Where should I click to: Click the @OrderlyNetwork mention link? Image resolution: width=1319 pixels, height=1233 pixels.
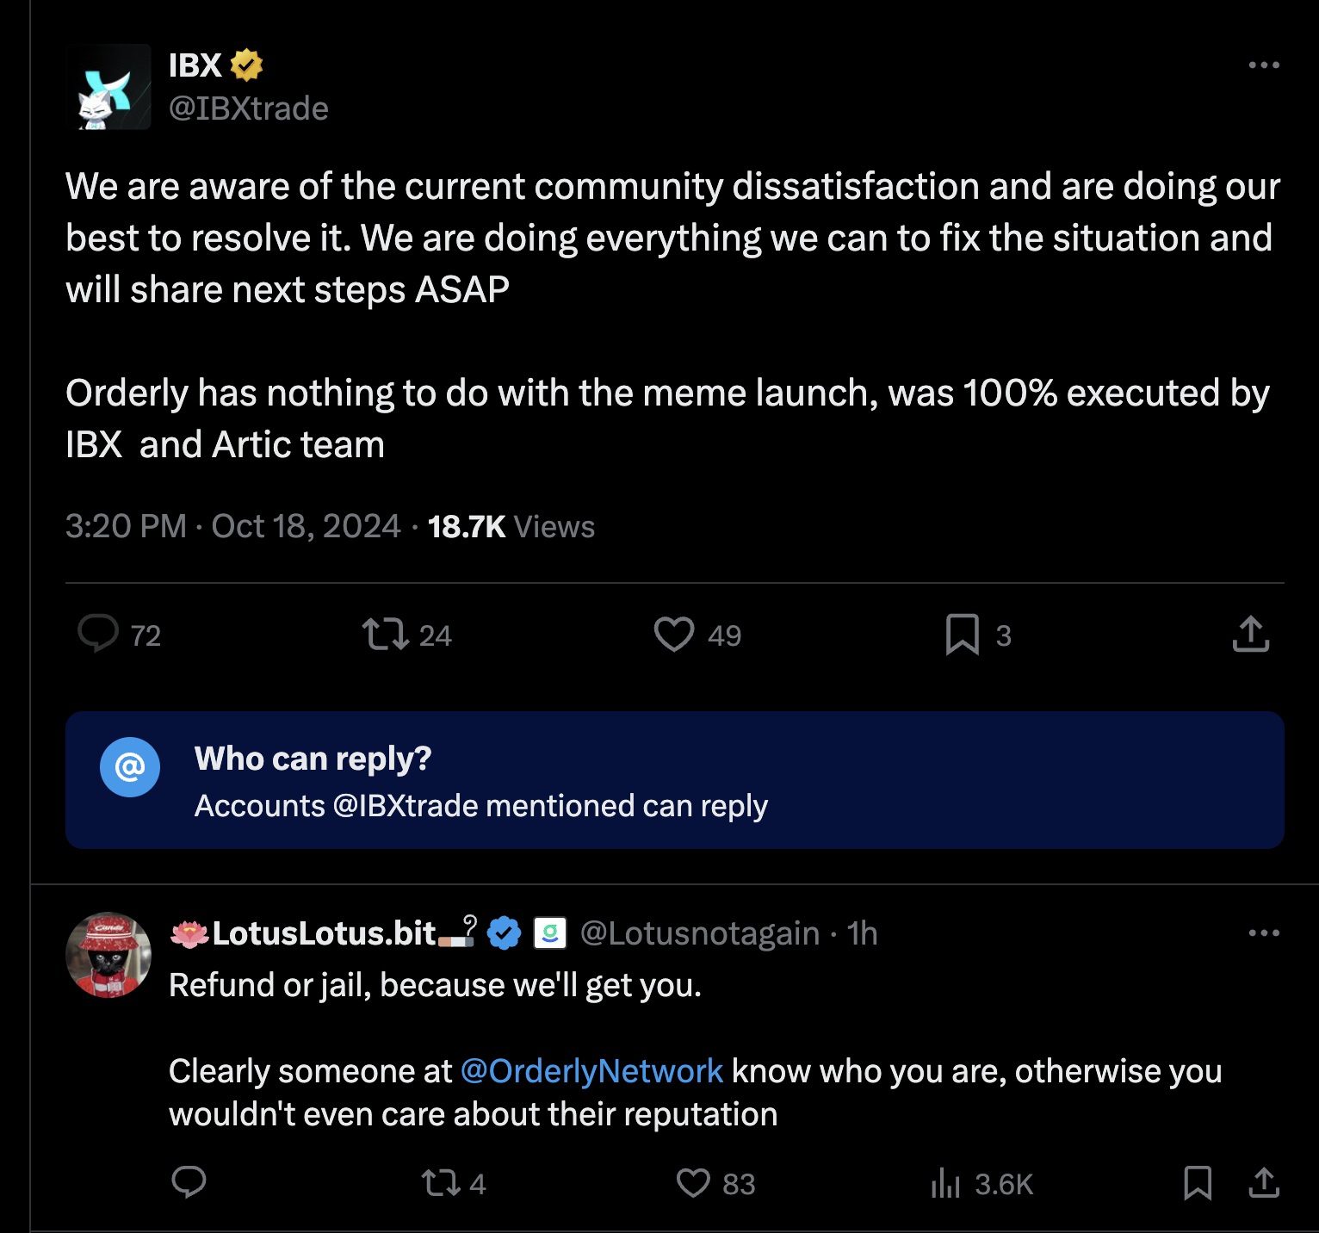(x=591, y=1071)
